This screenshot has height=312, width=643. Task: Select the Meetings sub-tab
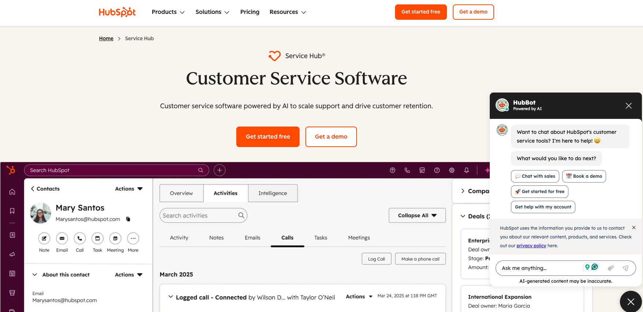(359, 238)
